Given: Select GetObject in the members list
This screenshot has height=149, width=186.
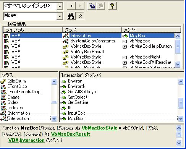Looking at the screenshot, I should tap(78, 97).
